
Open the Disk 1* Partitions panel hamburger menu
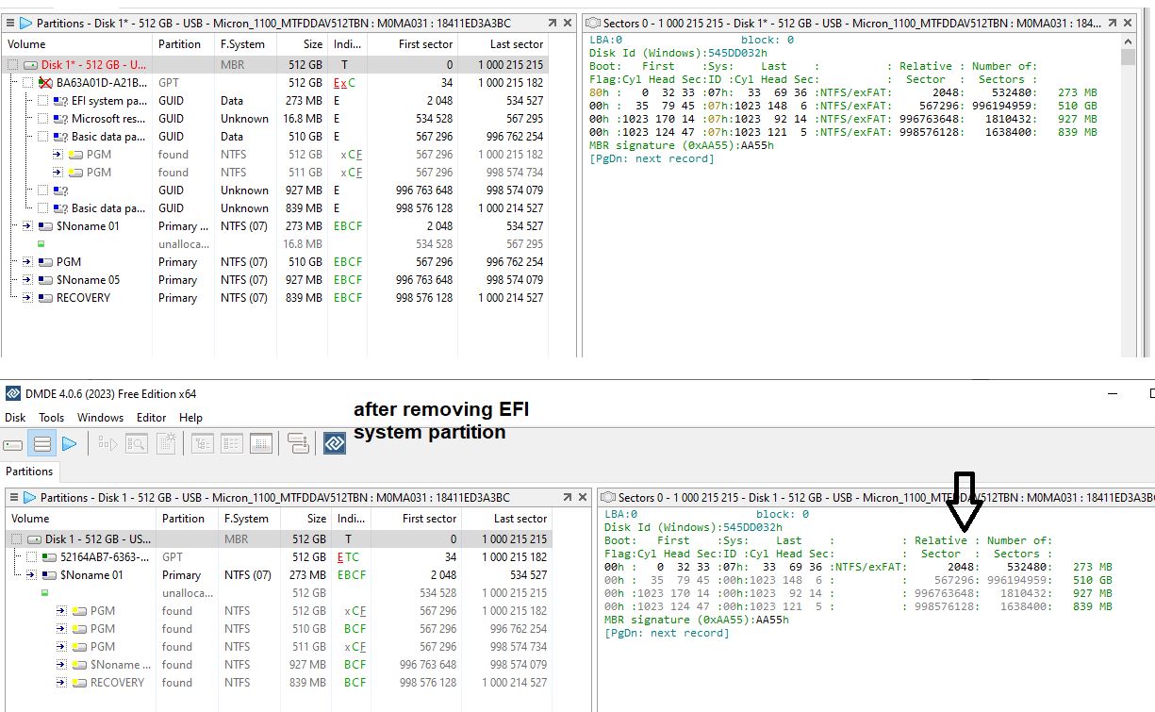(9, 23)
